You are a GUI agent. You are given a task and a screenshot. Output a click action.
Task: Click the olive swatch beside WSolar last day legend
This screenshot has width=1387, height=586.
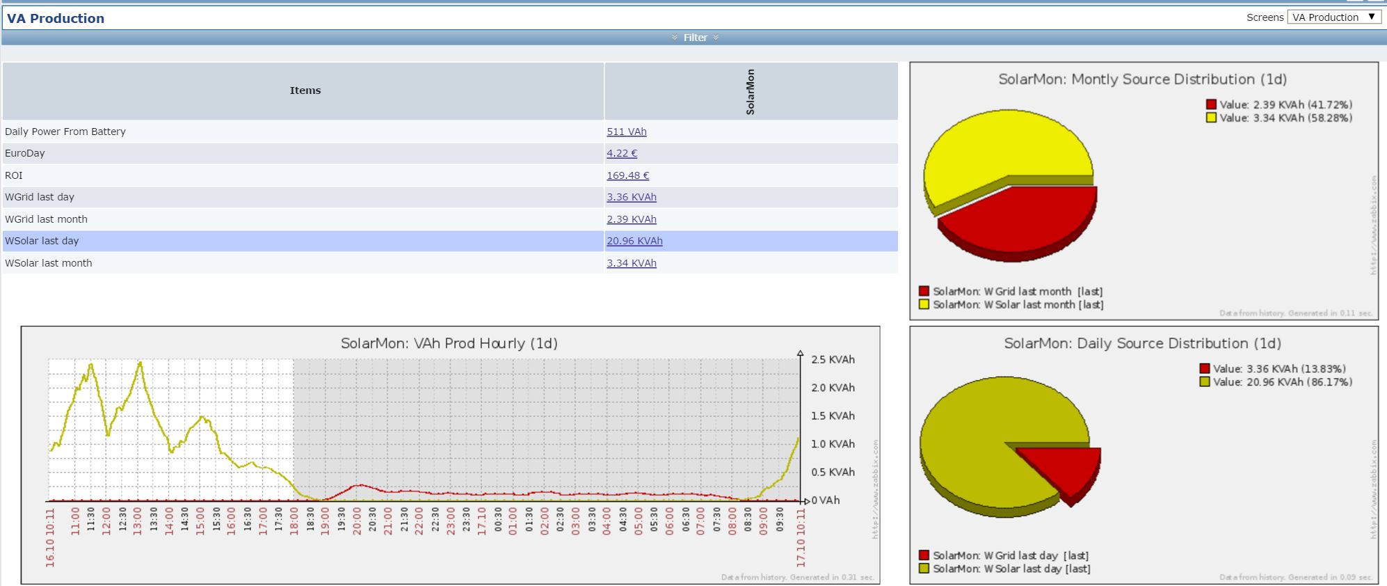click(x=924, y=569)
